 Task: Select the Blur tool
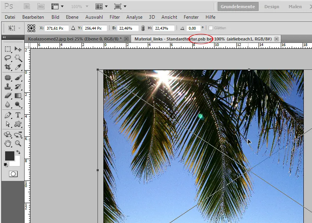(8, 104)
